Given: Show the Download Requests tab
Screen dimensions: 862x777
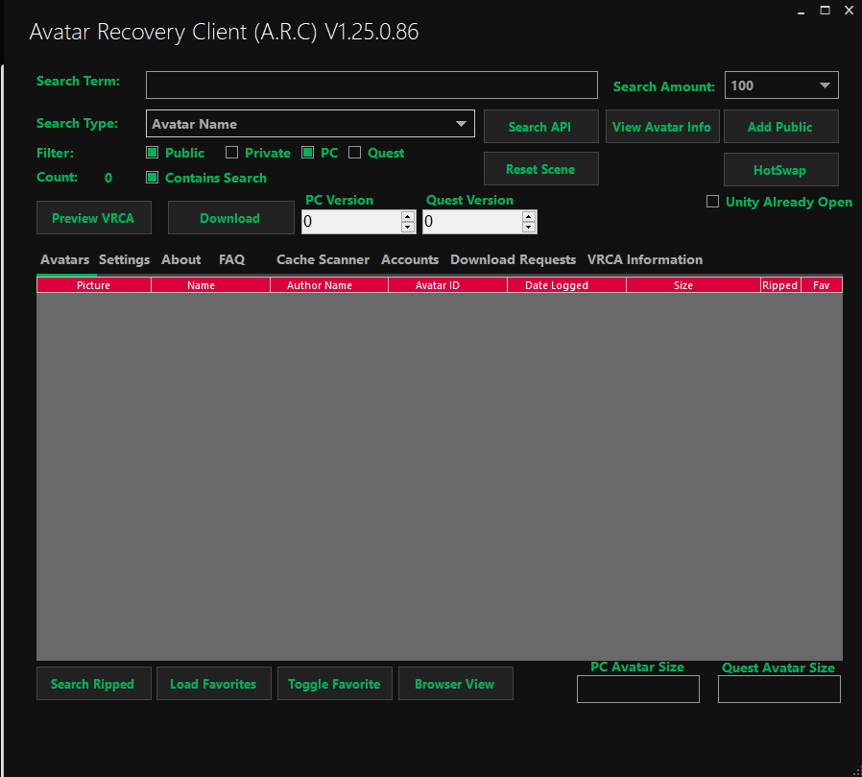Looking at the screenshot, I should [x=513, y=259].
